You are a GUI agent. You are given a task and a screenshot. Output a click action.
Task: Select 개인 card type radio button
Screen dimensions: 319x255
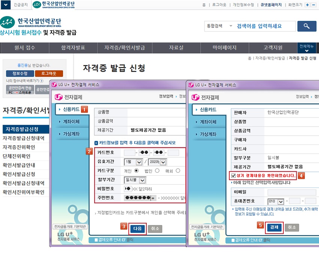[136, 170]
